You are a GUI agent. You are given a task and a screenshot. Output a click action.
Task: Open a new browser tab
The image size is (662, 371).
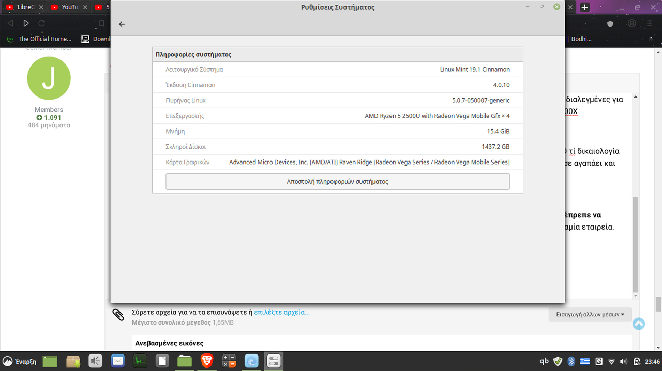(x=584, y=7)
